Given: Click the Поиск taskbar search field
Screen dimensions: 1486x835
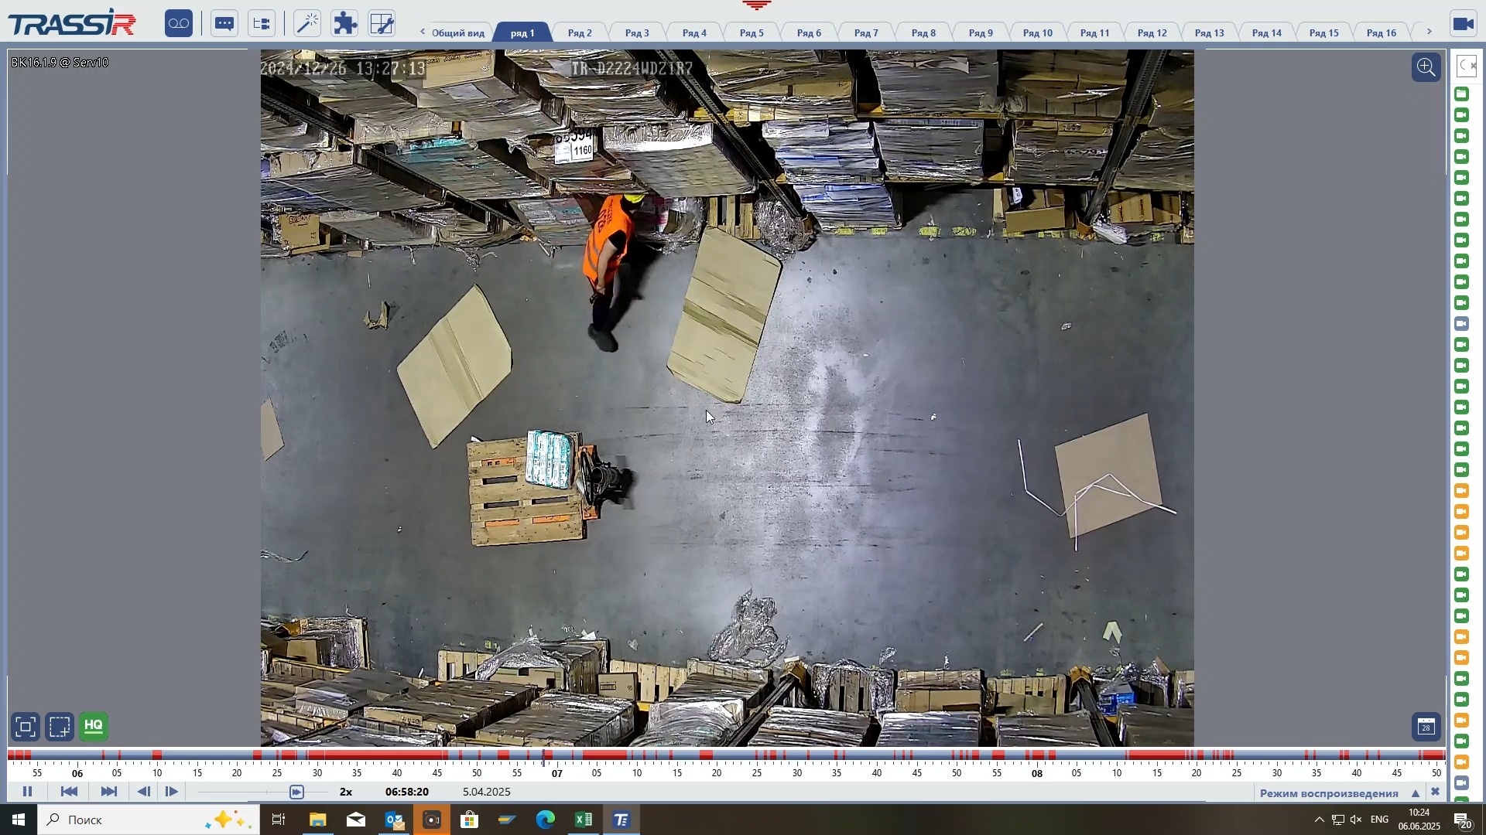Looking at the screenshot, I should [149, 820].
